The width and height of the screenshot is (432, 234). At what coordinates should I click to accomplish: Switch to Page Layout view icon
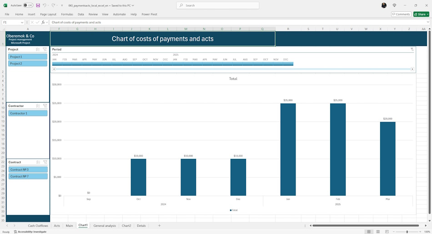coord(378,232)
